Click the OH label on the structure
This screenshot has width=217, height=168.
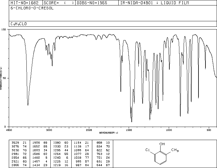(162, 144)
